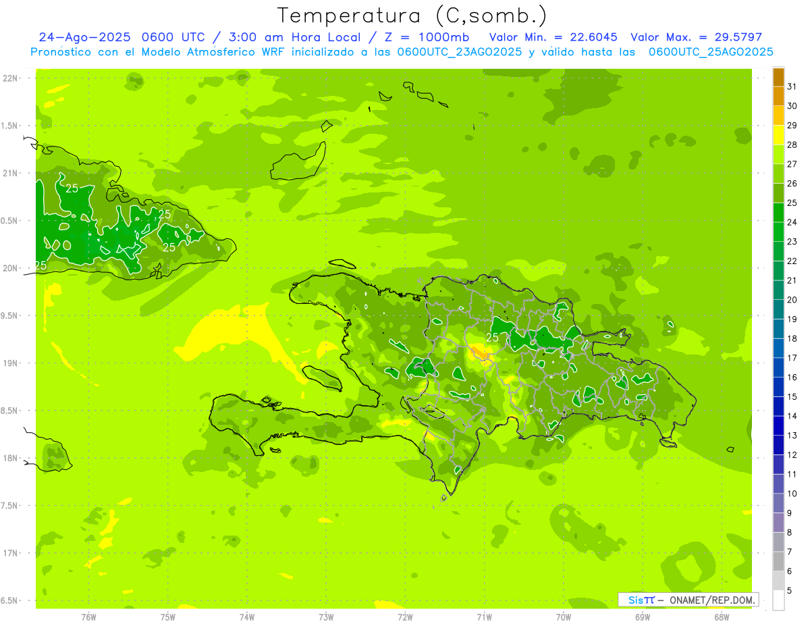Click legend label "24"
Screen dimensions: 810x626
[792, 222]
